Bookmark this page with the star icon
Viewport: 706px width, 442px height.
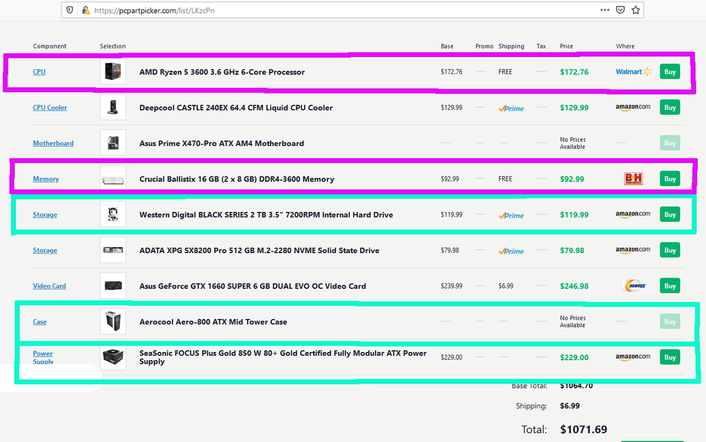tap(635, 10)
